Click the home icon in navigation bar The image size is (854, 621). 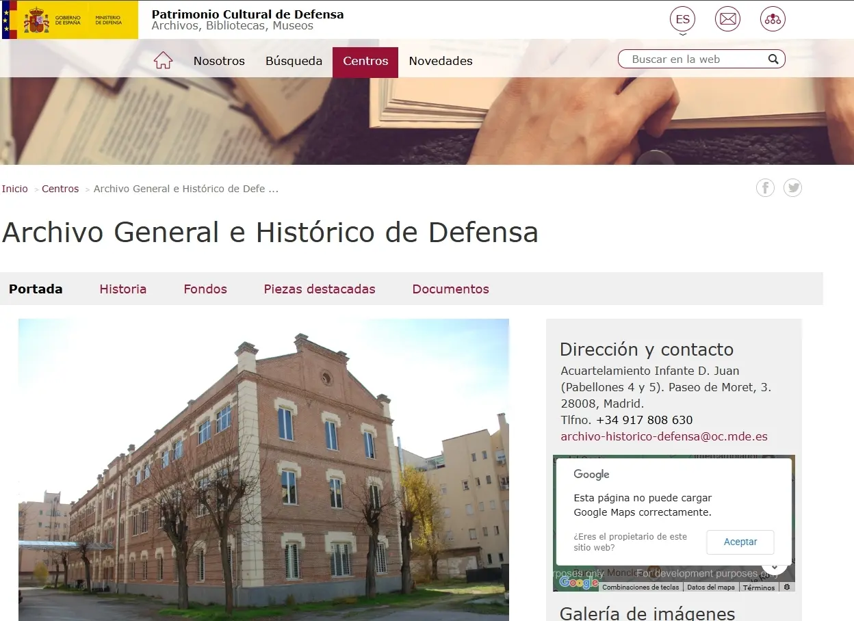pos(163,61)
